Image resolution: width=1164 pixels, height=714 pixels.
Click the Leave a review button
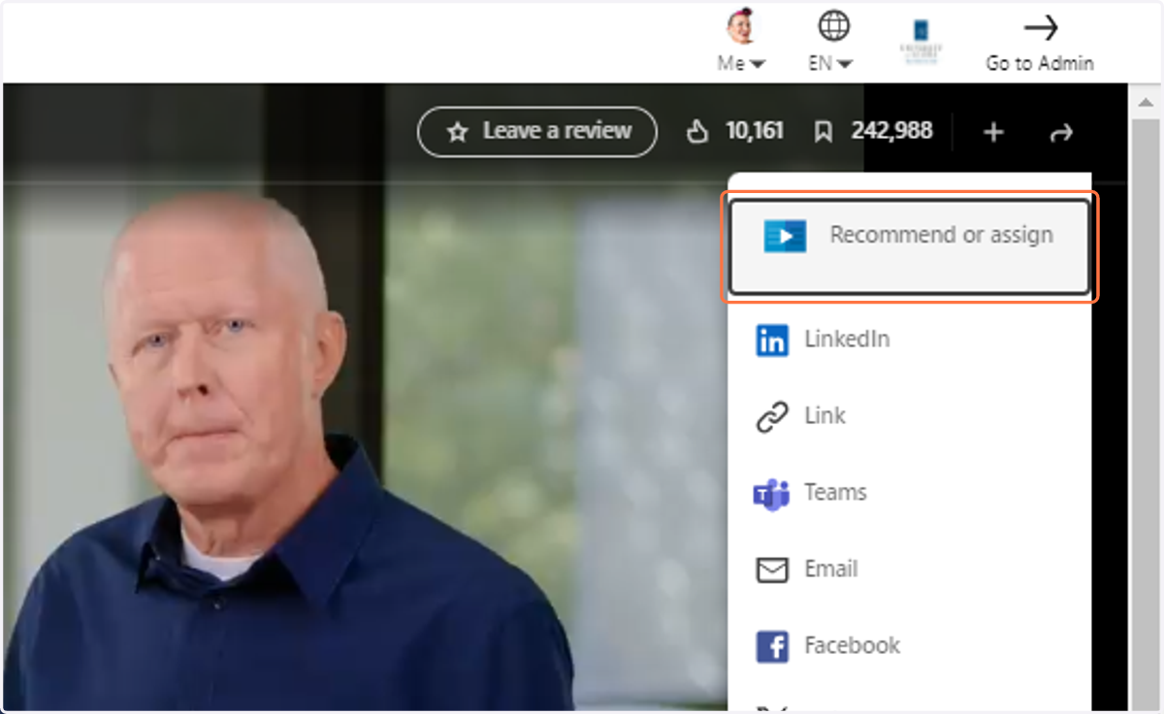point(537,131)
